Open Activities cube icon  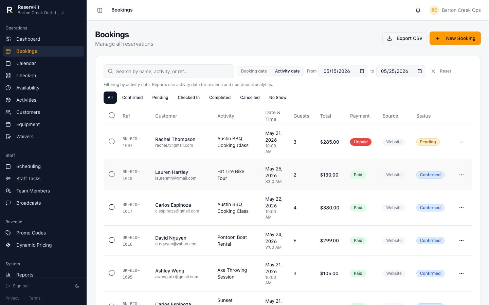(8, 100)
